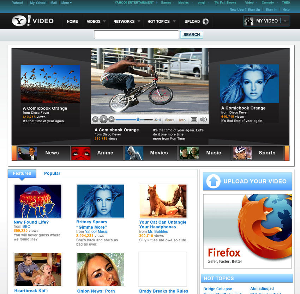Click the Firefox advertisement

[x=247, y=231]
